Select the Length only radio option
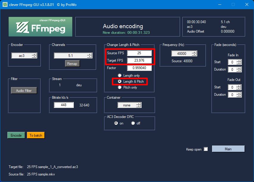The image size is (254, 182). pos(120,75)
